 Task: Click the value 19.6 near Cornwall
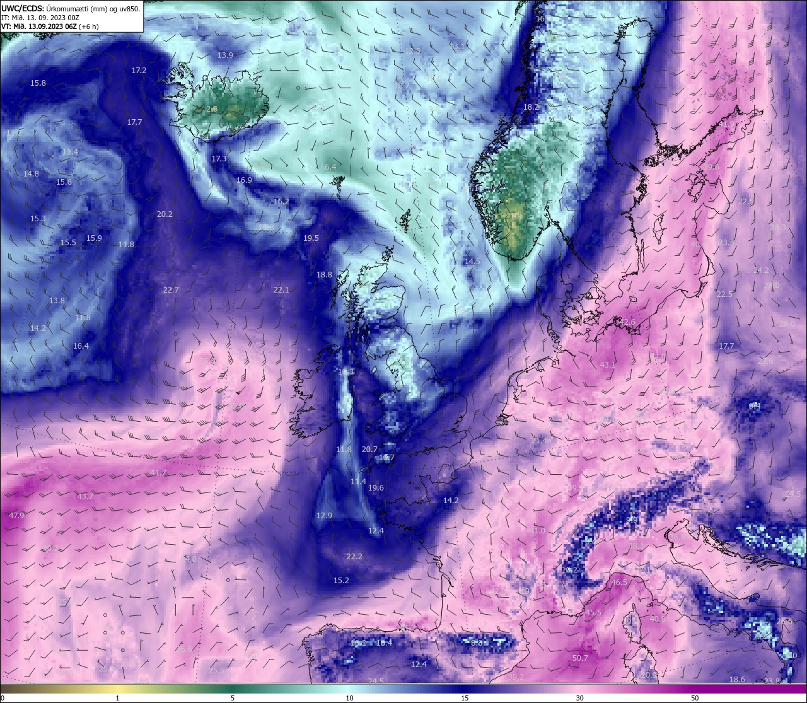pos(376,488)
